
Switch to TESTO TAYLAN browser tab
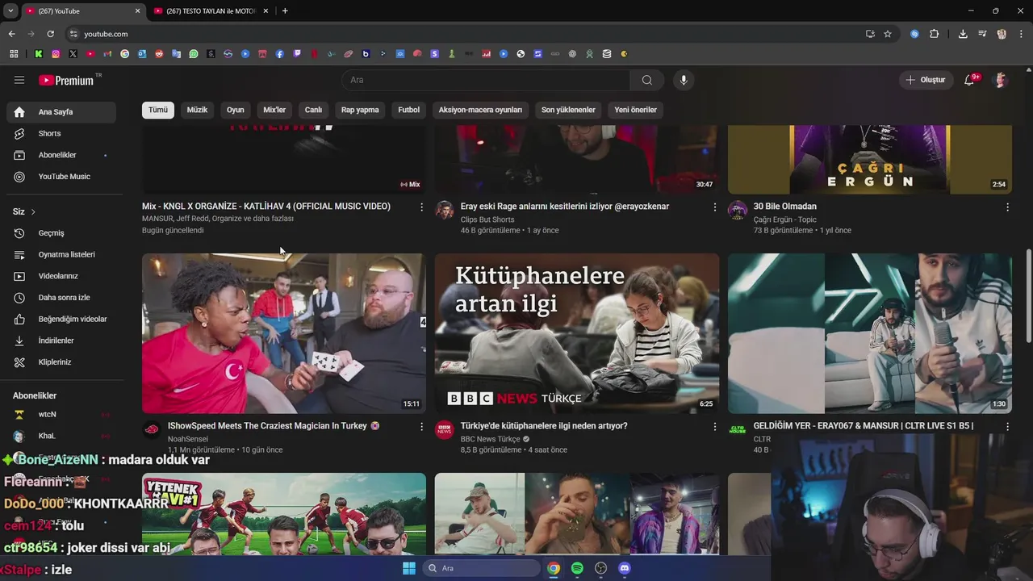[213, 10]
